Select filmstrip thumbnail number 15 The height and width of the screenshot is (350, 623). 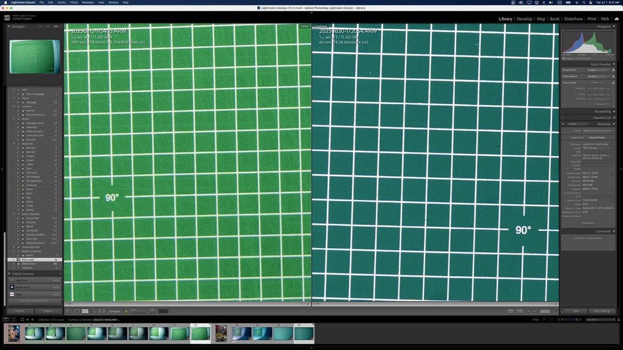(x=304, y=333)
